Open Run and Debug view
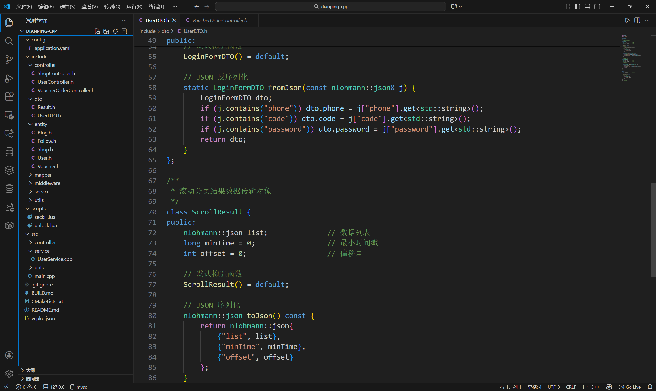This screenshot has width=656, height=391. pos(9,78)
